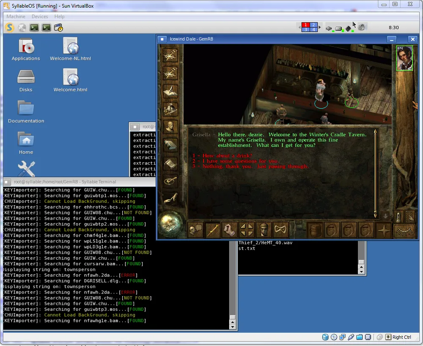Open the second terminal icon in taskbar
The width and height of the screenshot is (423, 346).
click(x=46, y=27)
